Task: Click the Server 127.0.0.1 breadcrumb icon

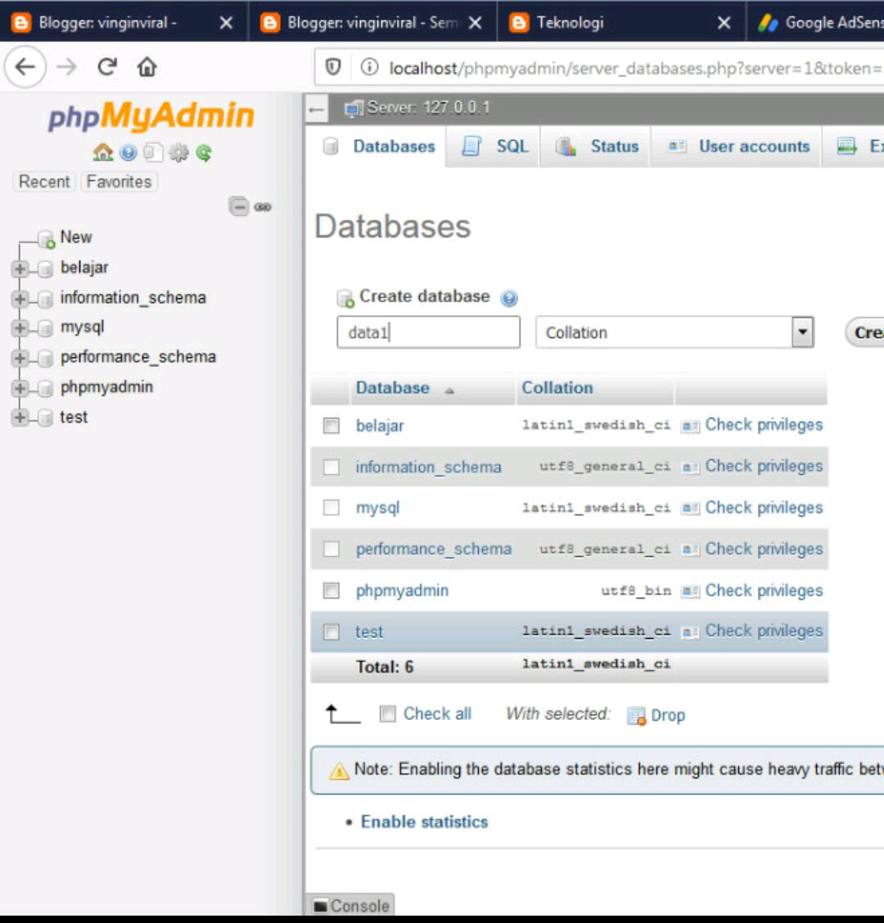Action: coord(354,108)
